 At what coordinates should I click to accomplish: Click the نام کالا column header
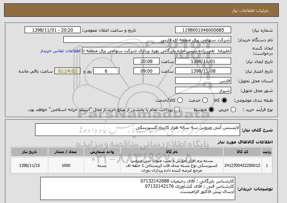click(x=172, y=152)
